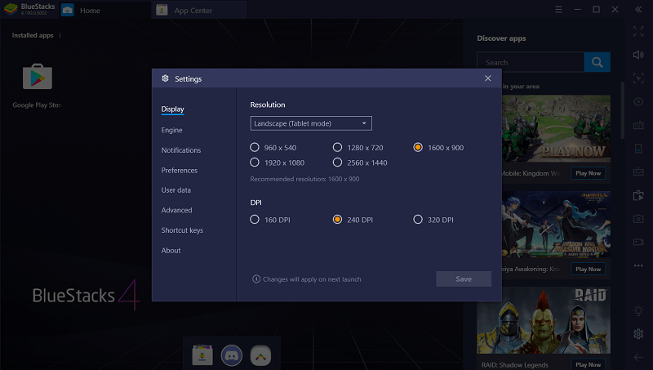This screenshot has height=370, width=653.
Task: Choose 240 DPI option
Action: pos(337,219)
